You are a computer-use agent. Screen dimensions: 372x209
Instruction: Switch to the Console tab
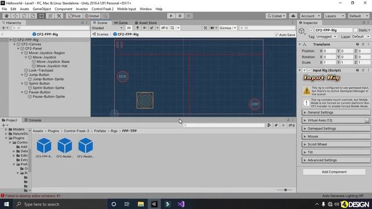pos(33,120)
